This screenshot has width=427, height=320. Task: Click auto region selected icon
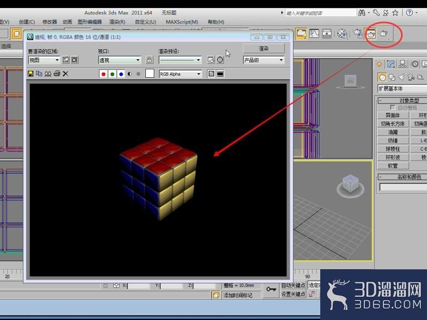coord(75,60)
